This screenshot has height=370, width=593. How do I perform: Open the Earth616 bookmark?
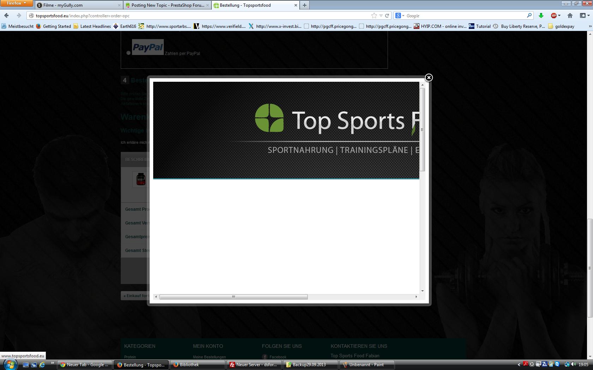click(x=125, y=26)
